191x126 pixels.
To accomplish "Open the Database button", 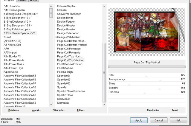I will pyautogui.click(x=14, y=110).
